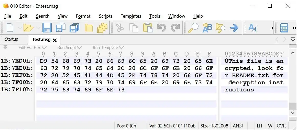Image resolution: width=297 pixels, height=130 pixels.
Task: Expand the Run Script dropdown
Action: (70, 48)
